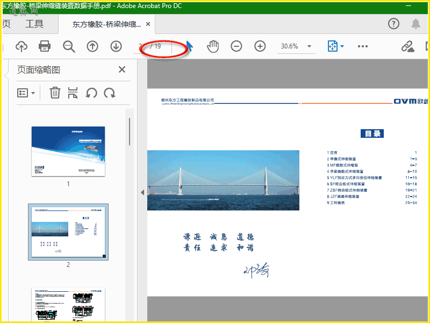The height and width of the screenshot is (323, 430).
Task: Click contents entry 3 MF模数式伸缩装
Action: 342,165
